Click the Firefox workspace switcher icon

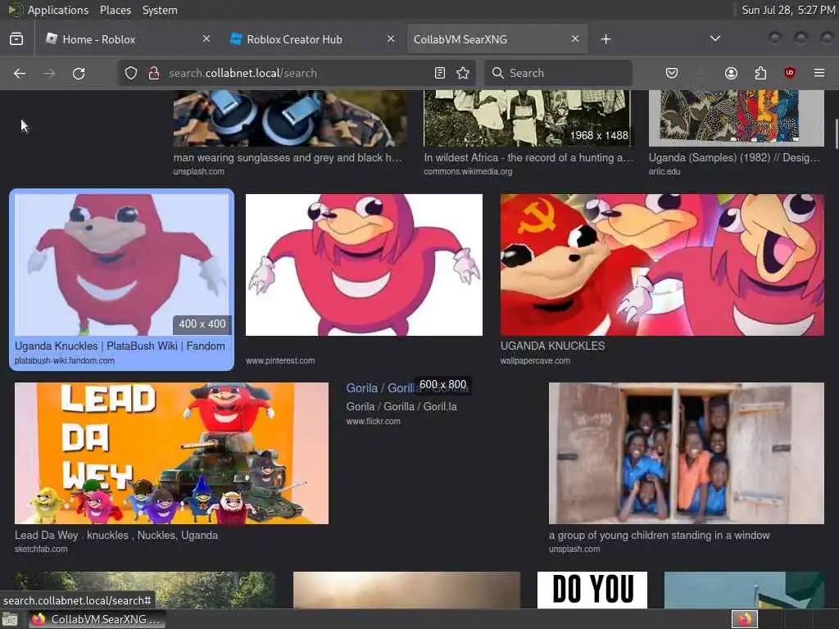[x=745, y=619]
